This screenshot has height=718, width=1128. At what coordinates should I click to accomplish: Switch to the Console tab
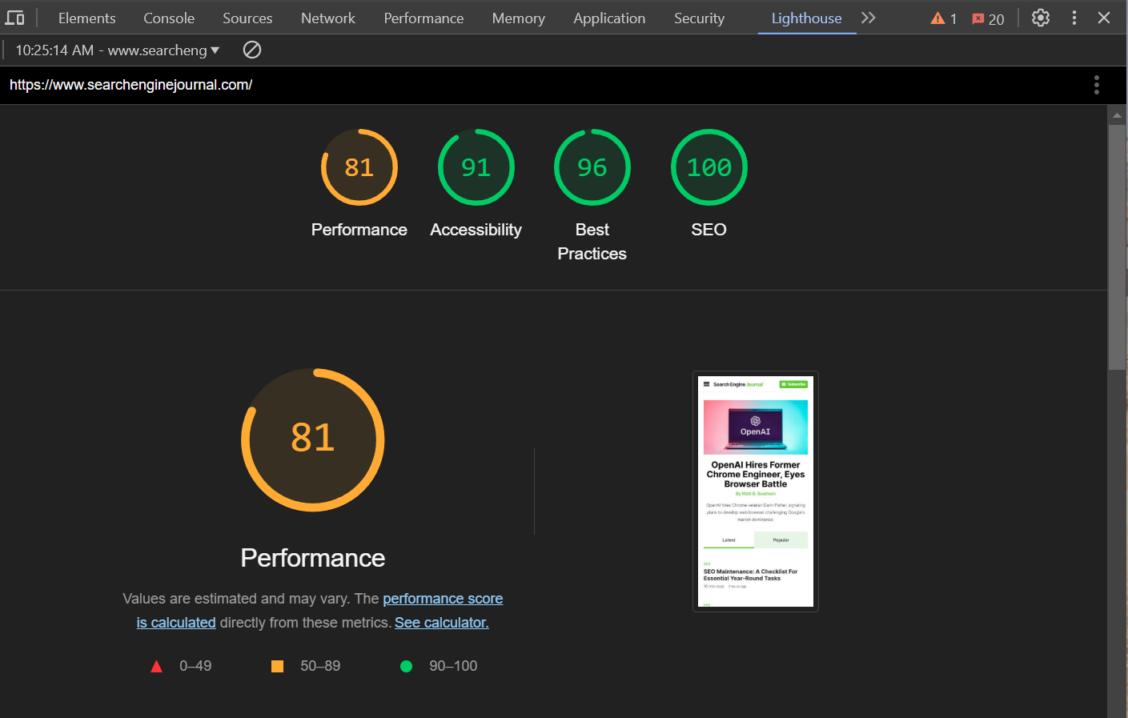pyautogui.click(x=168, y=18)
